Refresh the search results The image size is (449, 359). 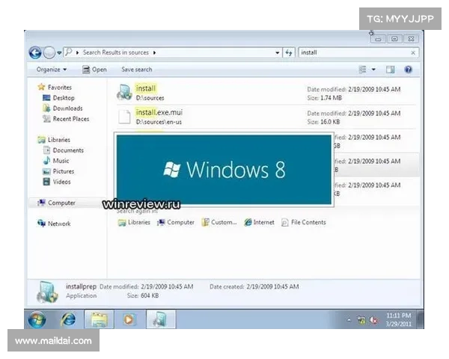coord(288,52)
